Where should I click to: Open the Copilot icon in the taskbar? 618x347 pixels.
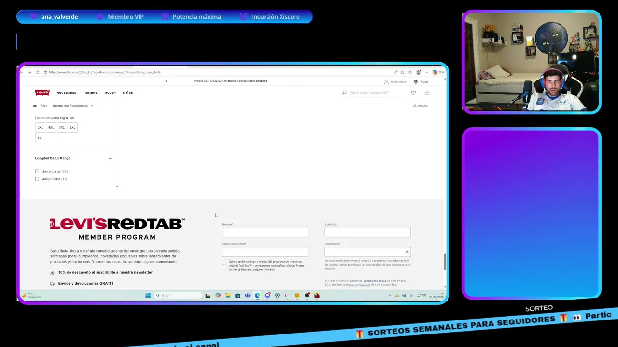pos(218,295)
